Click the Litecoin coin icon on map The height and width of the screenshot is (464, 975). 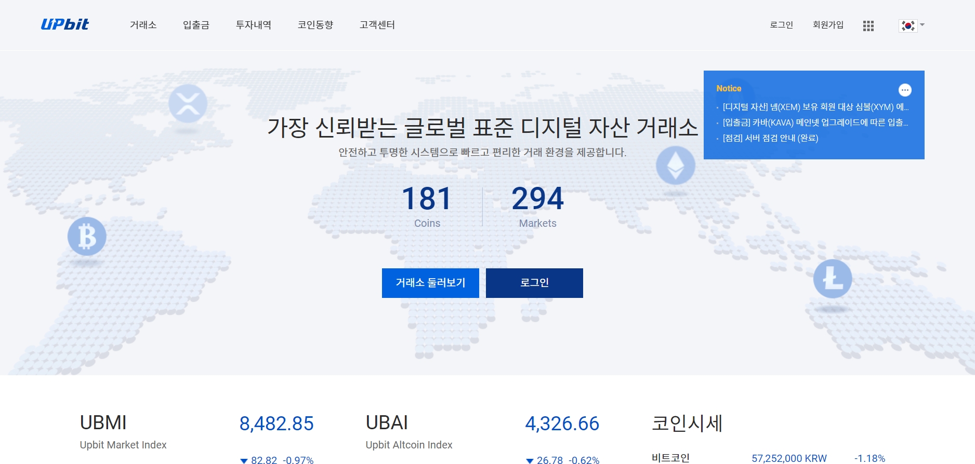(x=833, y=279)
